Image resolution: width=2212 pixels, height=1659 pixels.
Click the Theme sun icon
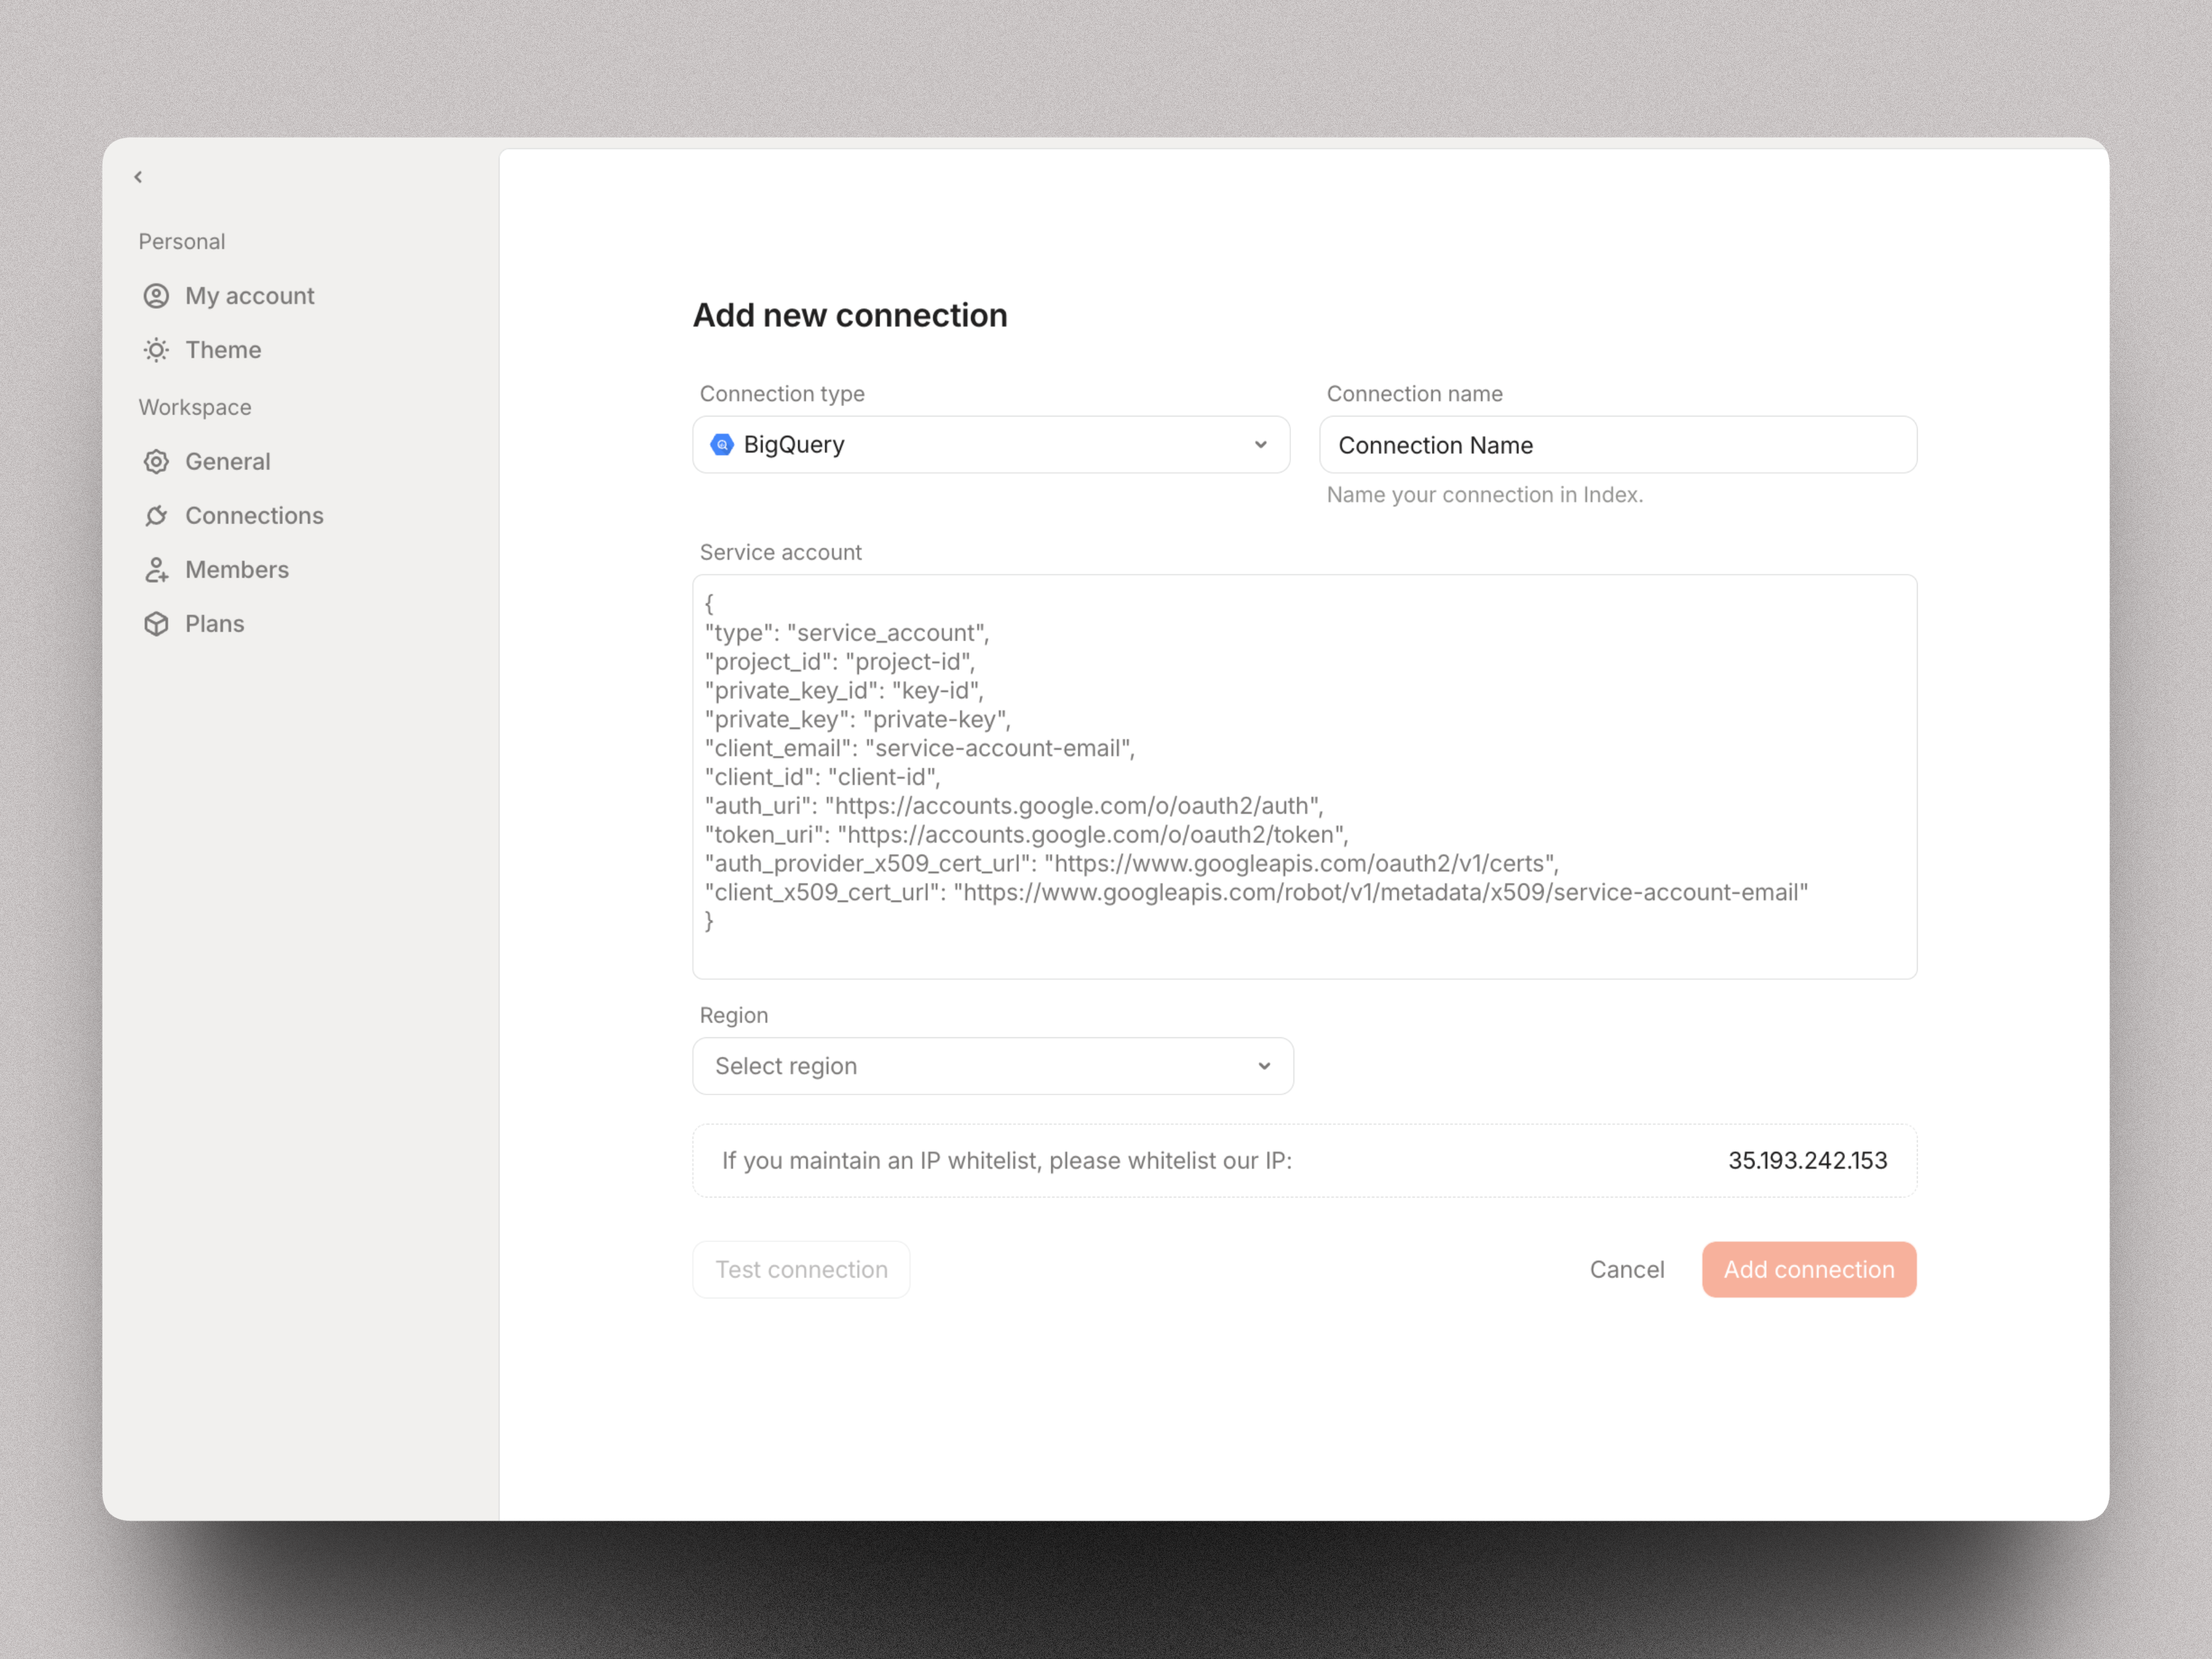pyautogui.click(x=157, y=350)
